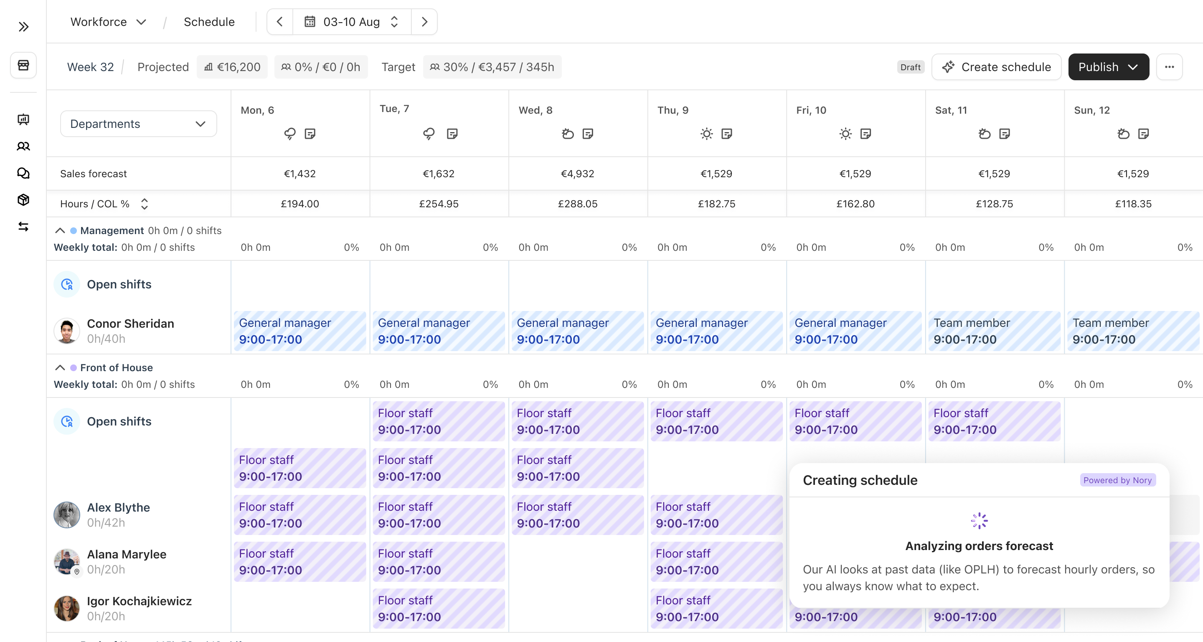Select Conor Sheridan's Monday General manager shift
Image resolution: width=1203 pixels, height=642 pixels.
pyautogui.click(x=300, y=331)
